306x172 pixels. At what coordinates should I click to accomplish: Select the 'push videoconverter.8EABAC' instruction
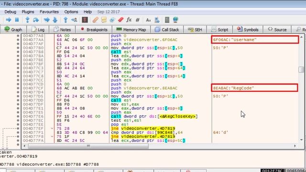[x=144, y=88]
